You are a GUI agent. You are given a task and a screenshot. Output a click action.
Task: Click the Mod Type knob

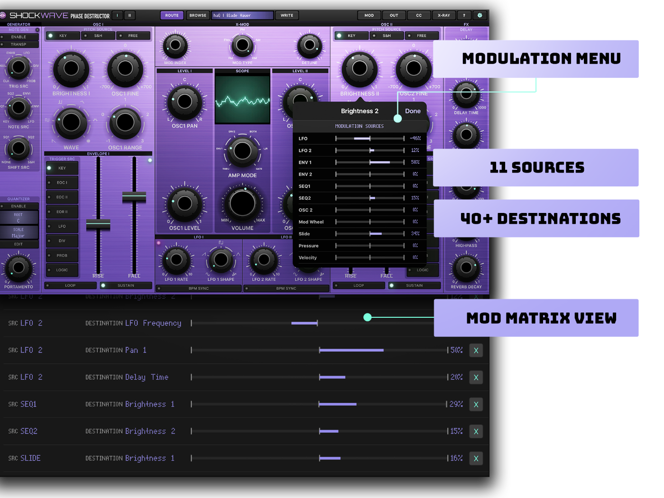(x=242, y=45)
